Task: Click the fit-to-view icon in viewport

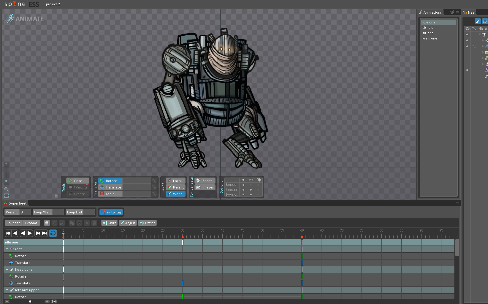Action: pyautogui.click(x=6, y=196)
